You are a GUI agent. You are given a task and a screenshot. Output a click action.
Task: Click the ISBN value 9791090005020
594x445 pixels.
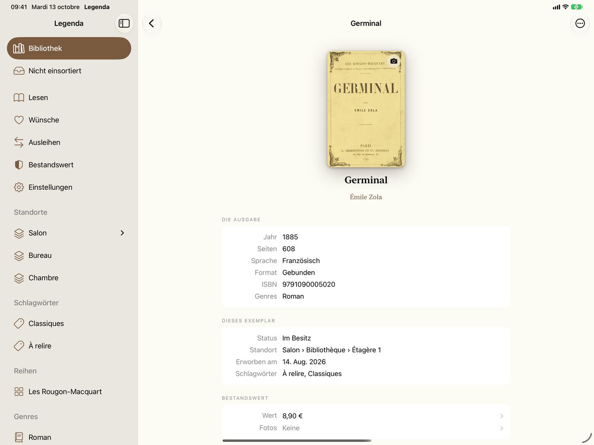tap(309, 285)
